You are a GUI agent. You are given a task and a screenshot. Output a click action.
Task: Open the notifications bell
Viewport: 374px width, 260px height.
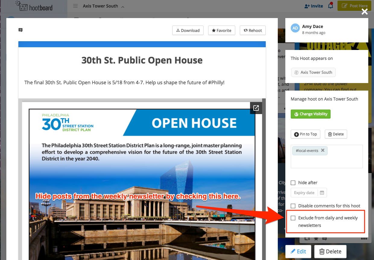click(331, 6)
